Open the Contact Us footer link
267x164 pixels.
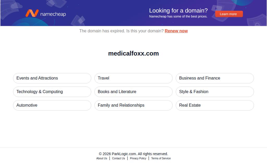coord(119,158)
